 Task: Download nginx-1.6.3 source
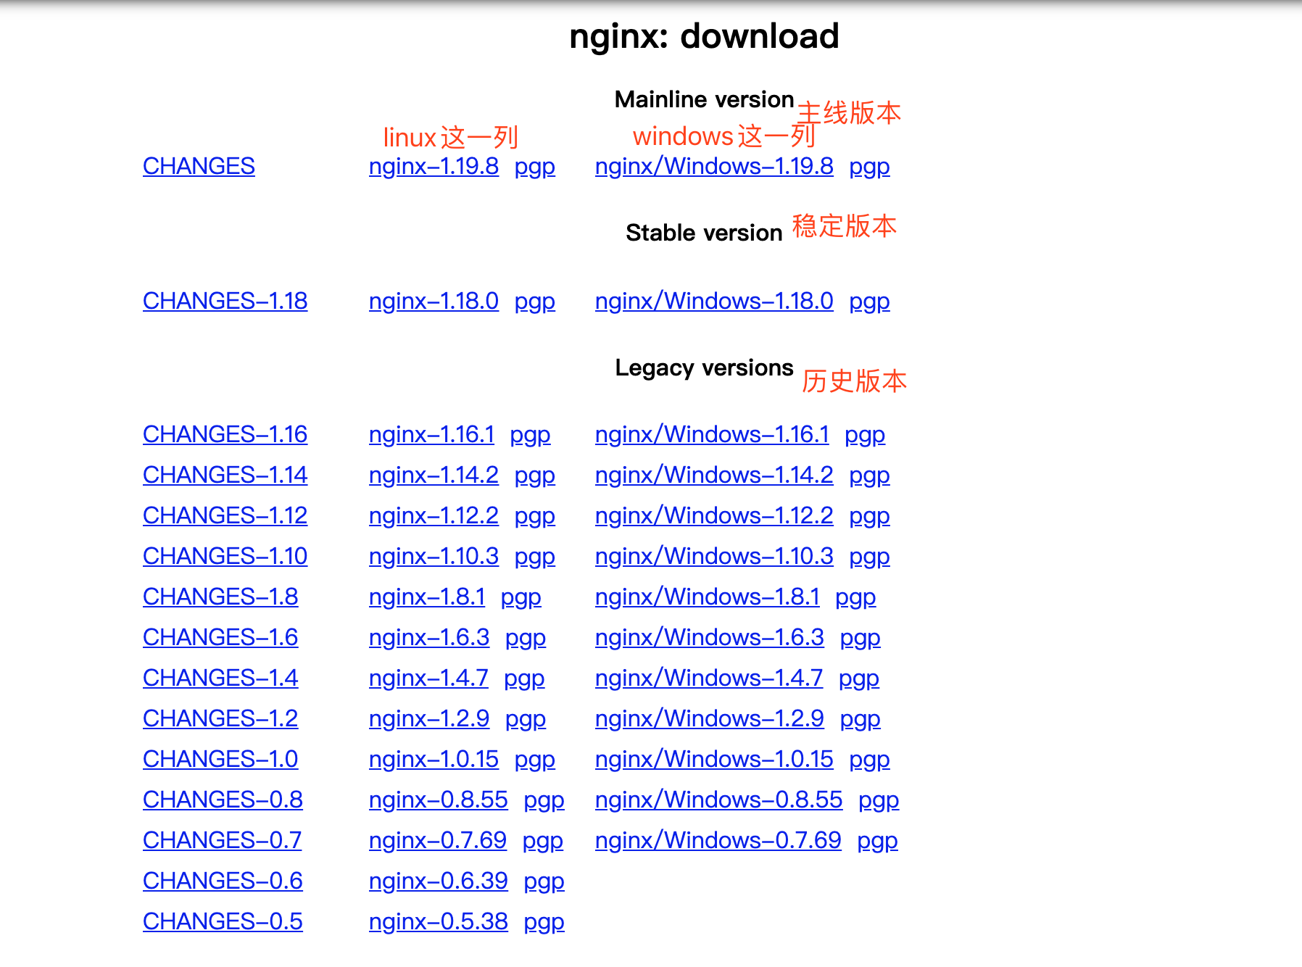(x=429, y=637)
